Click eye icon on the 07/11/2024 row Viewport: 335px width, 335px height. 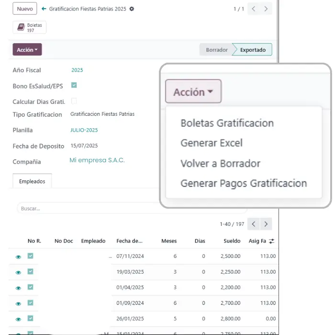(x=18, y=257)
